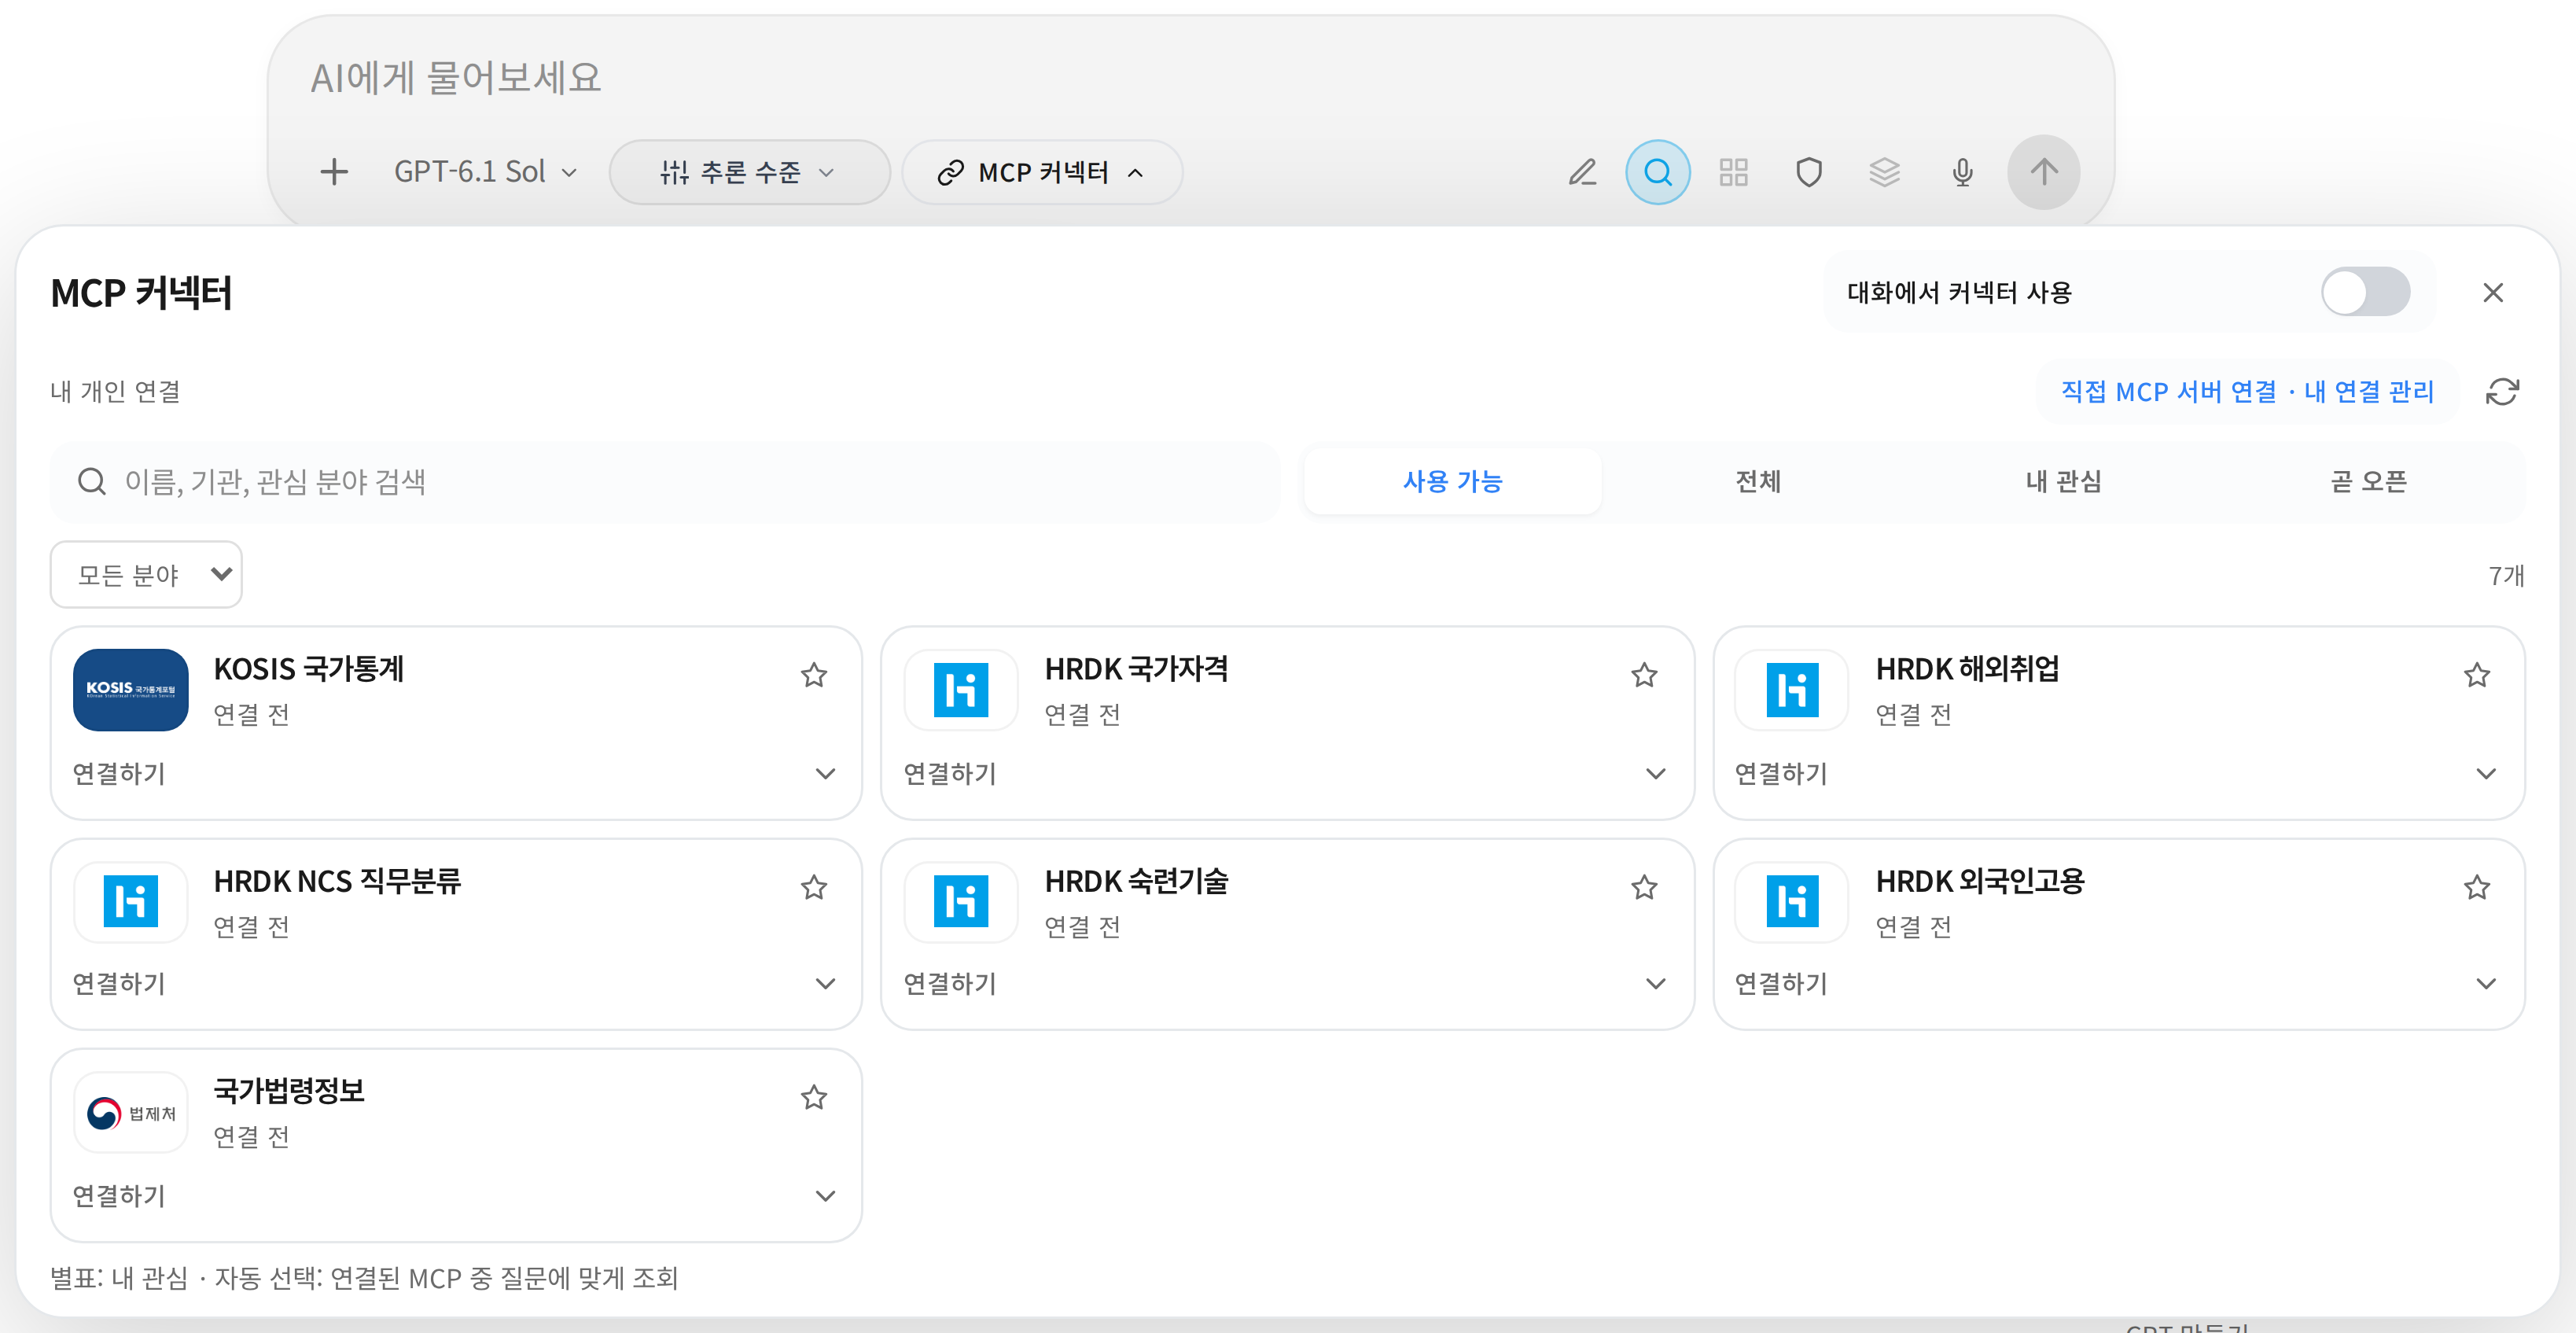Image resolution: width=2576 pixels, height=1333 pixels.
Task: Click the 7개 result count text
Action: 2506,575
